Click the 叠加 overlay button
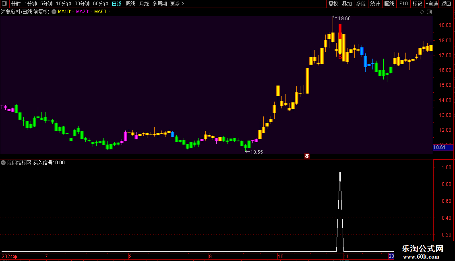Viewport: 455px width, 261px height. [x=347, y=4]
